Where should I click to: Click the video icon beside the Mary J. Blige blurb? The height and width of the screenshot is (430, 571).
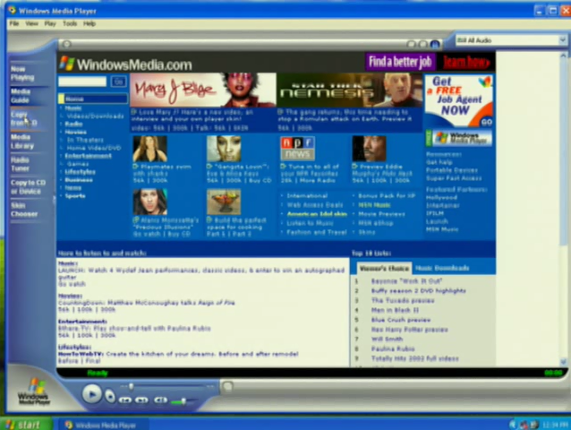pos(133,111)
